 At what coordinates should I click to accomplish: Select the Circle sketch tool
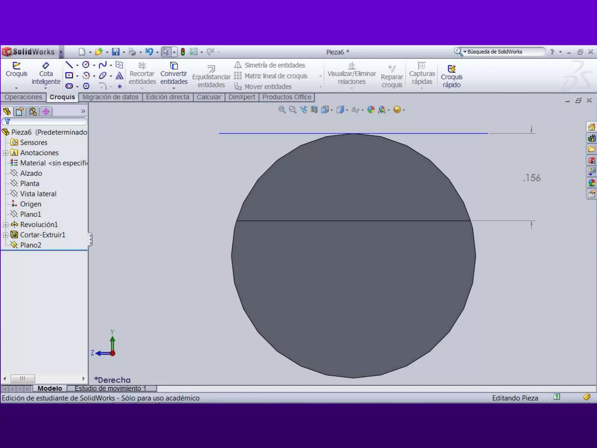point(86,65)
